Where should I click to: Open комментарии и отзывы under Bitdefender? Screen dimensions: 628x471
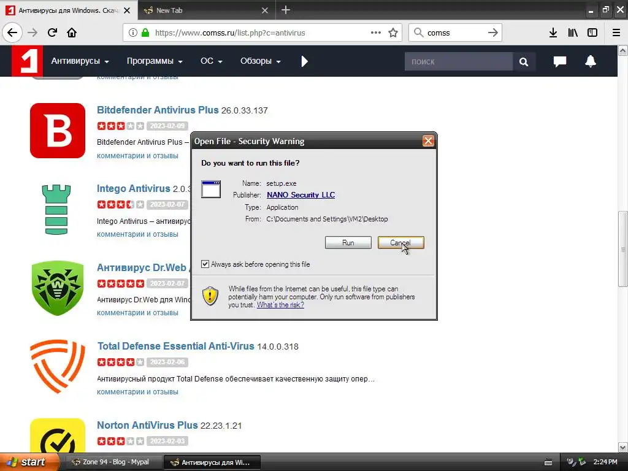(137, 155)
